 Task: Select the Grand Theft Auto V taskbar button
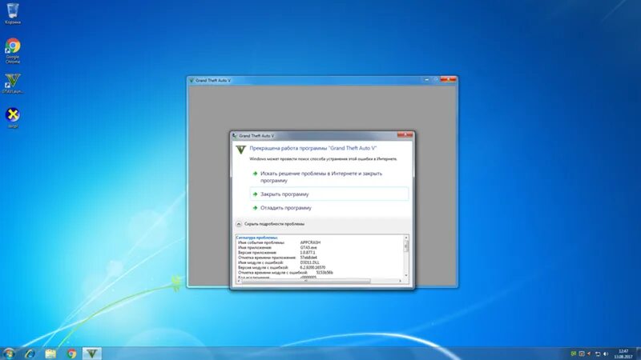[x=91, y=354]
